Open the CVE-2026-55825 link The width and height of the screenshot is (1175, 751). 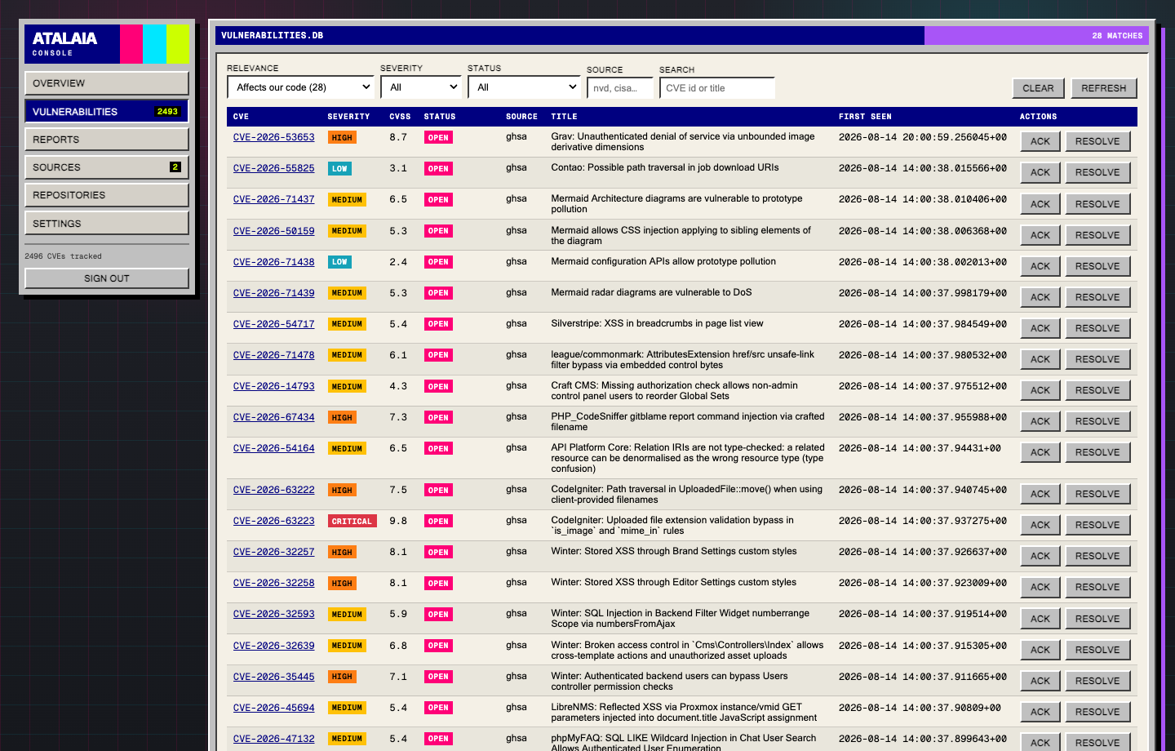pyautogui.click(x=273, y=168)
